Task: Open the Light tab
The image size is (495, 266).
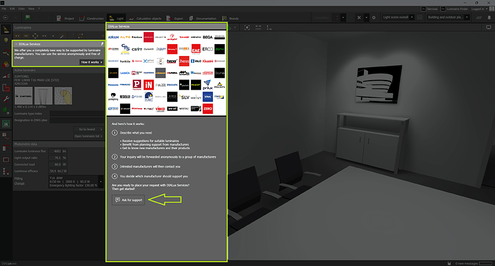Action: pos(116,18)
